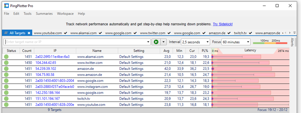The width and height of the screenshot is (301, 113).
Task: Click the green status dot for amazon.de row
Action: 6,68
